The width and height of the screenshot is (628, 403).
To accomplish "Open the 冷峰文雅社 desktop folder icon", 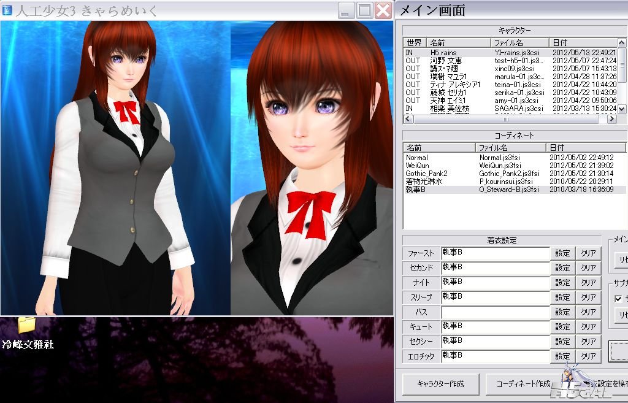I will (27, 325).
